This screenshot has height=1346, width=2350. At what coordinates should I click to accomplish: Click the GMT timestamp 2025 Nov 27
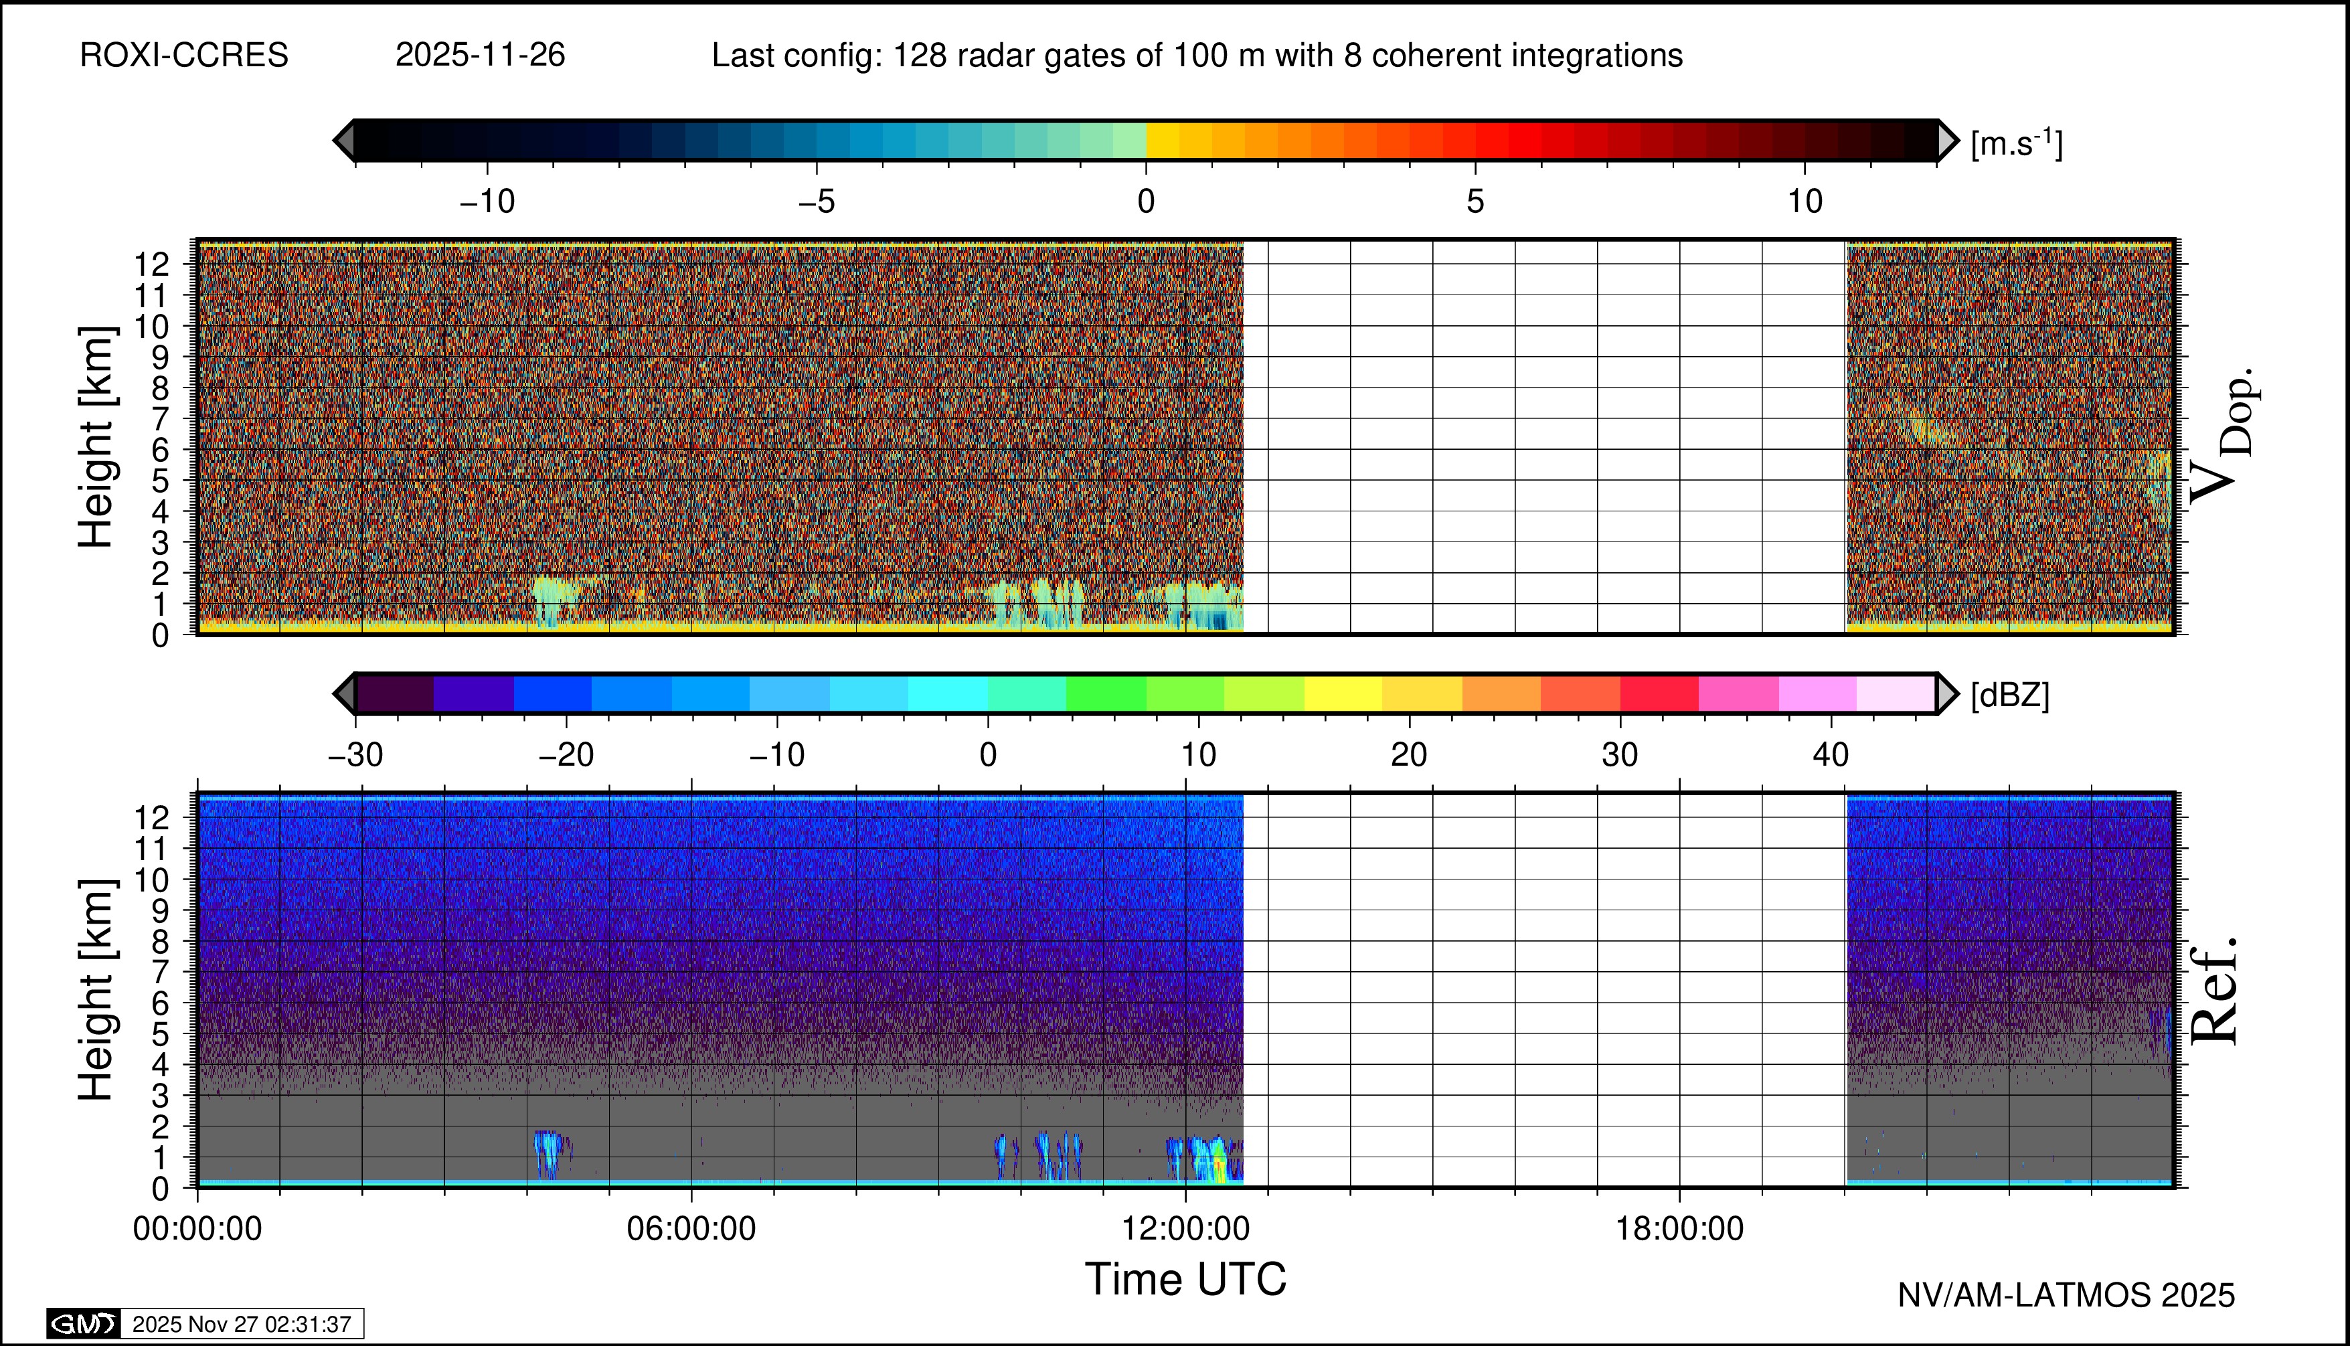(x=241, y=1324)
